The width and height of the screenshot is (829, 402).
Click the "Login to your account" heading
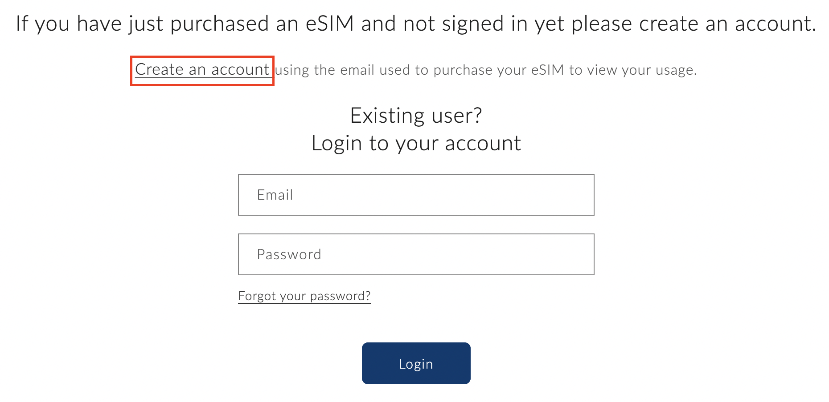(416, 143)
